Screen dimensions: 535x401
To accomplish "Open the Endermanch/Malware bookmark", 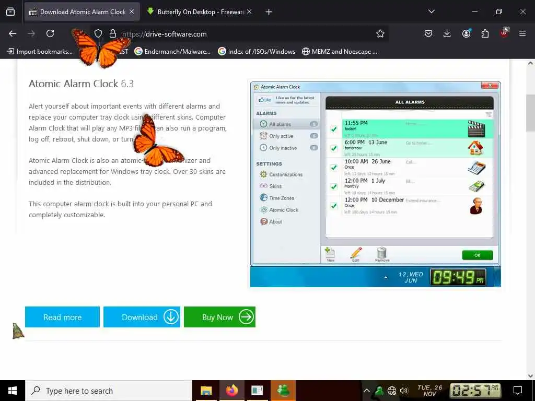I will [x=172, y=52].
